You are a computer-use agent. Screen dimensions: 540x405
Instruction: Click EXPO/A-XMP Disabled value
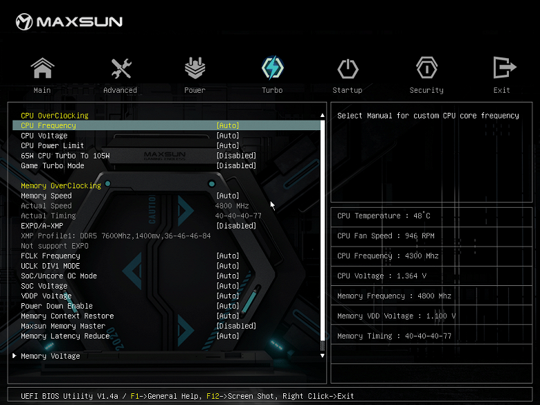(x=236, y=226)
